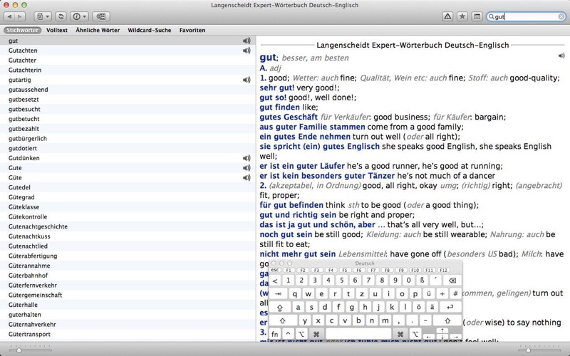Play pronunciation for 'Gute' in list
This screenshot has width=570, height=356.
(247, 168)
